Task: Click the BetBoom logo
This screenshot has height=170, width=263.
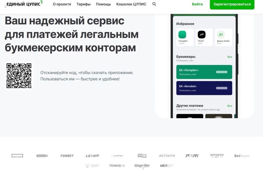Action: coord(242,156)
